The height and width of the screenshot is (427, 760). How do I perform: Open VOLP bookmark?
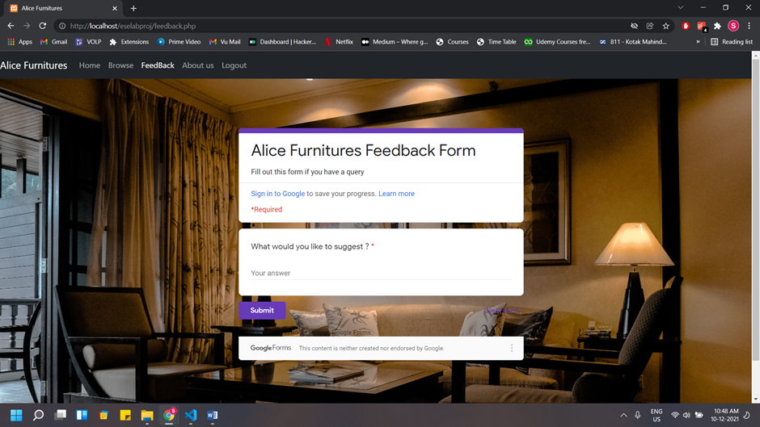[x=88, y=42]
